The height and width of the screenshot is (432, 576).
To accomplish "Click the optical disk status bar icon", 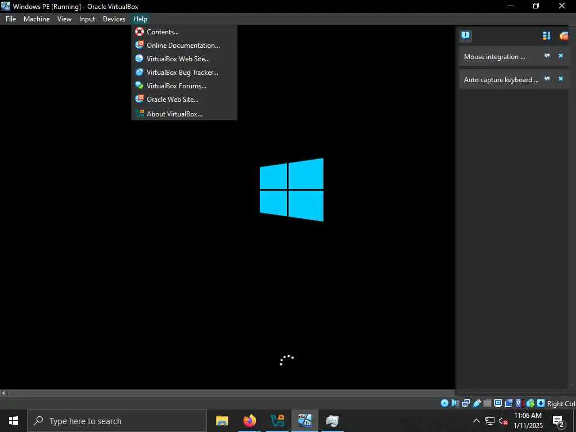I will pyautogui.click(x=444, y=403).
